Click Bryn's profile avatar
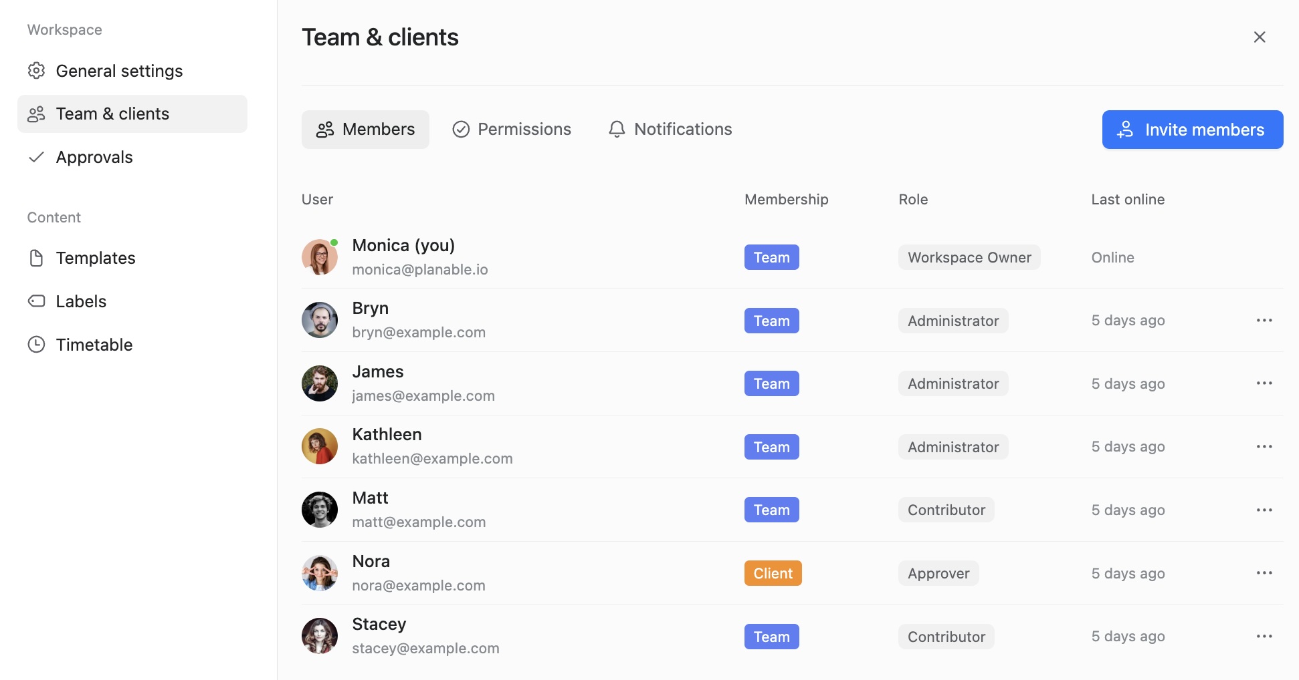This screenshot has height=680, width=1299. pyautogui.click(x=320, y=320)
